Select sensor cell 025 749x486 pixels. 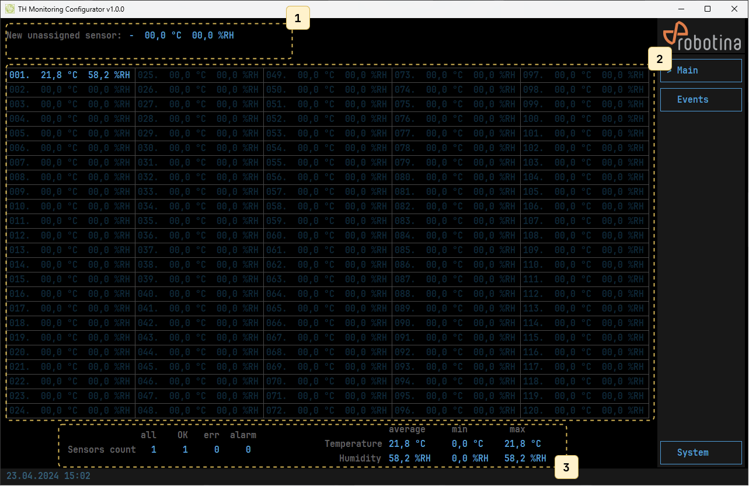[199, 75]
